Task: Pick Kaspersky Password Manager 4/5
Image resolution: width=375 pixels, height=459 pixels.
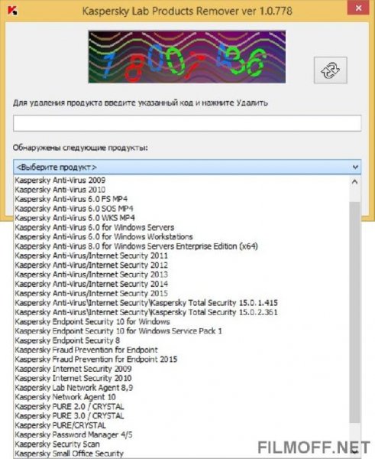Action: click(x=182, y=435)
